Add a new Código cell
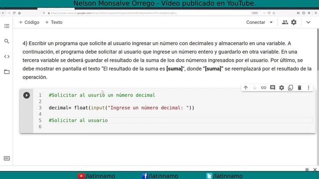The width and height of the screenshot is (319, 179). click(x=29, y=22)
